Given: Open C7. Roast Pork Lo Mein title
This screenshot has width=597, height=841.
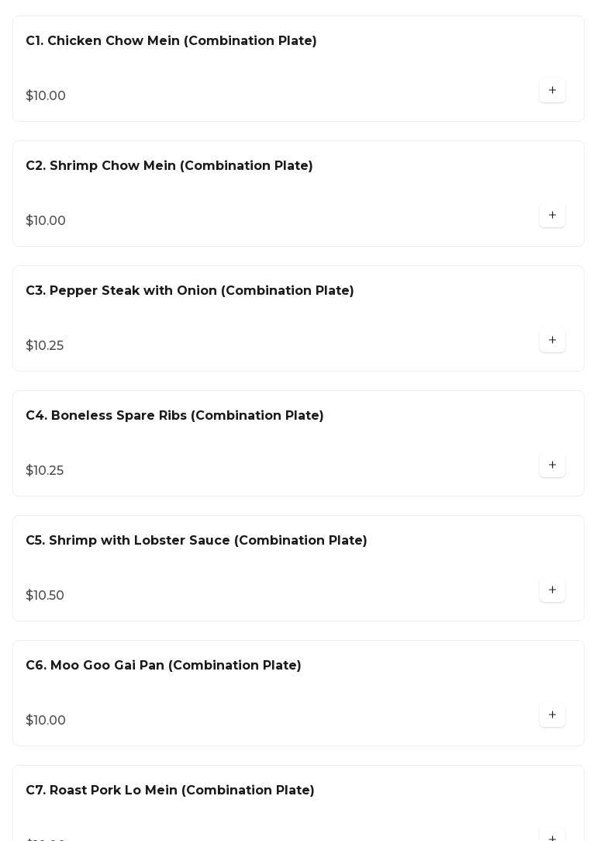Looking at the screenshot, I should (170, 791).
